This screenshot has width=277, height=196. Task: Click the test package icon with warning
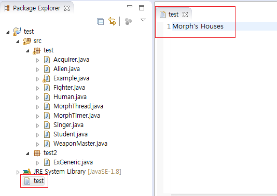click(x=37, y=51)
